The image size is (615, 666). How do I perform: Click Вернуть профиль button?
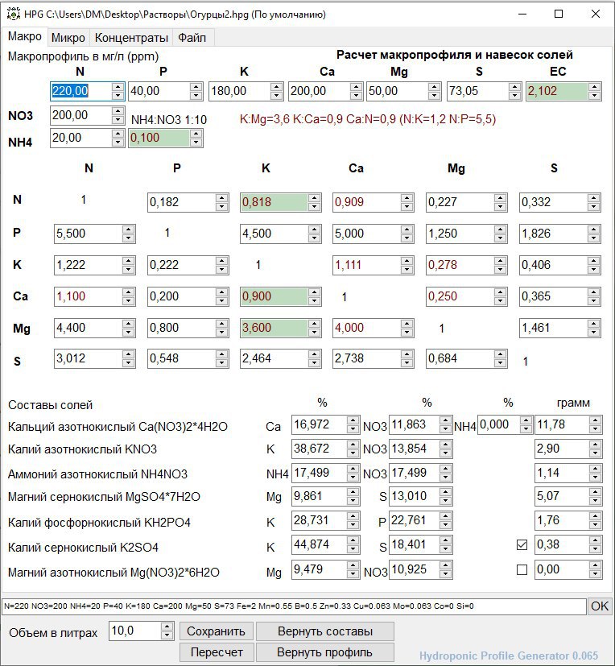click(324, 652)
